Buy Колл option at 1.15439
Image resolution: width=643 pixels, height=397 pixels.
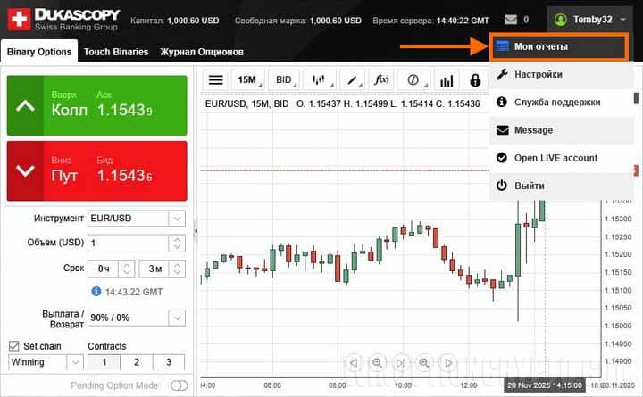pos(97,105)
